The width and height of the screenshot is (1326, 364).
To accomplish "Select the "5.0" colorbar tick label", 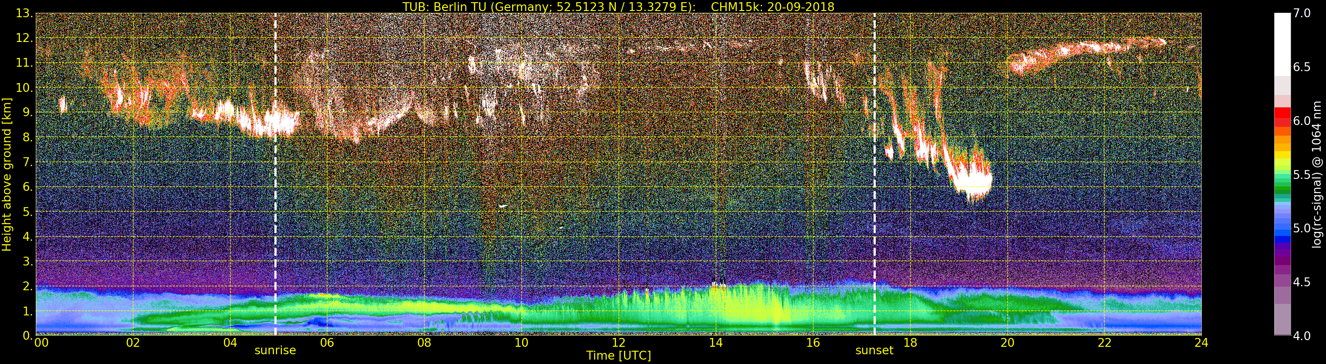I will click(1302, 228).
